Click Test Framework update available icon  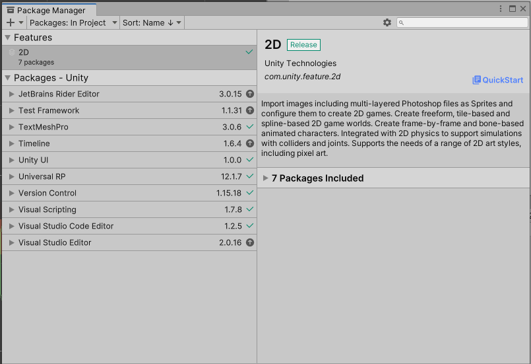click(250, 110)
